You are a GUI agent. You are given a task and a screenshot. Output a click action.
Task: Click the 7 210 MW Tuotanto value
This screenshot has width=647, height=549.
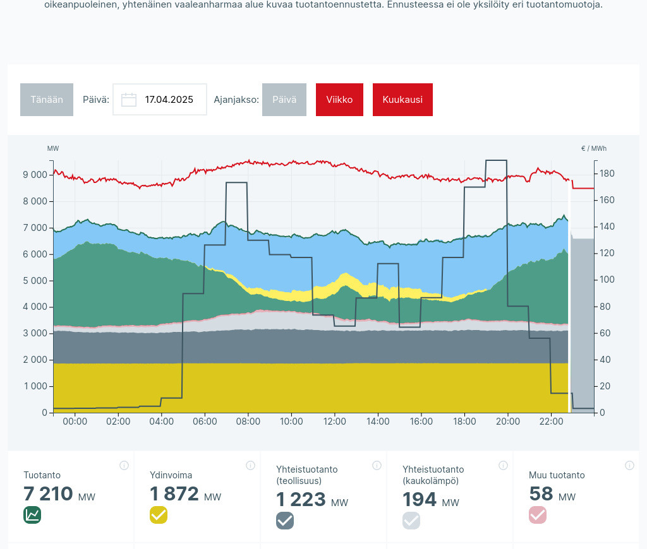(48, 493)
